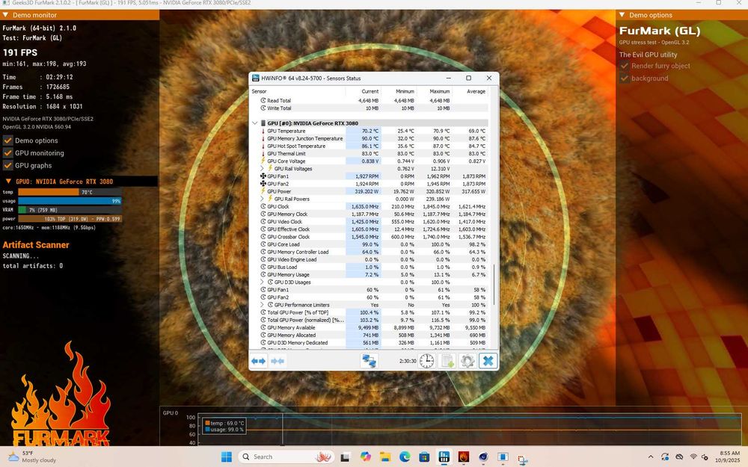This screenshot has height=467, width=748.
Task: Click the Artifact Scanner heading
Action: 36,245
